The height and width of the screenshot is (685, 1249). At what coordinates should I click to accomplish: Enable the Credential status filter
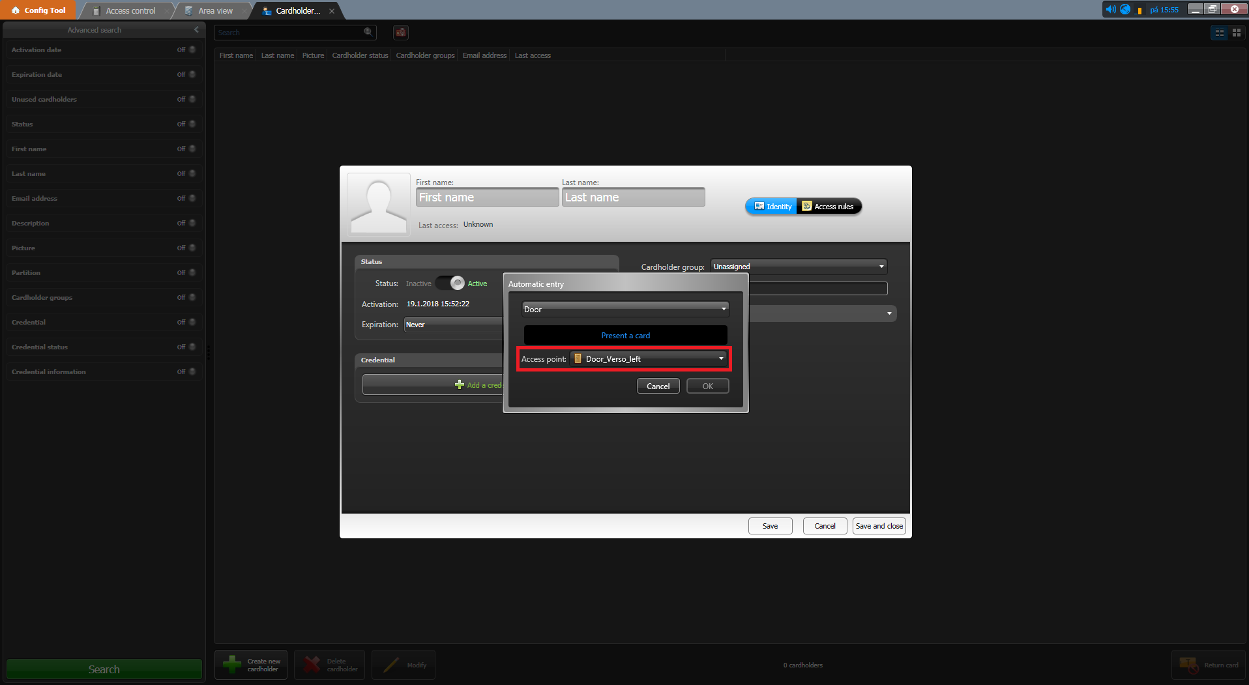click(192, 347)
